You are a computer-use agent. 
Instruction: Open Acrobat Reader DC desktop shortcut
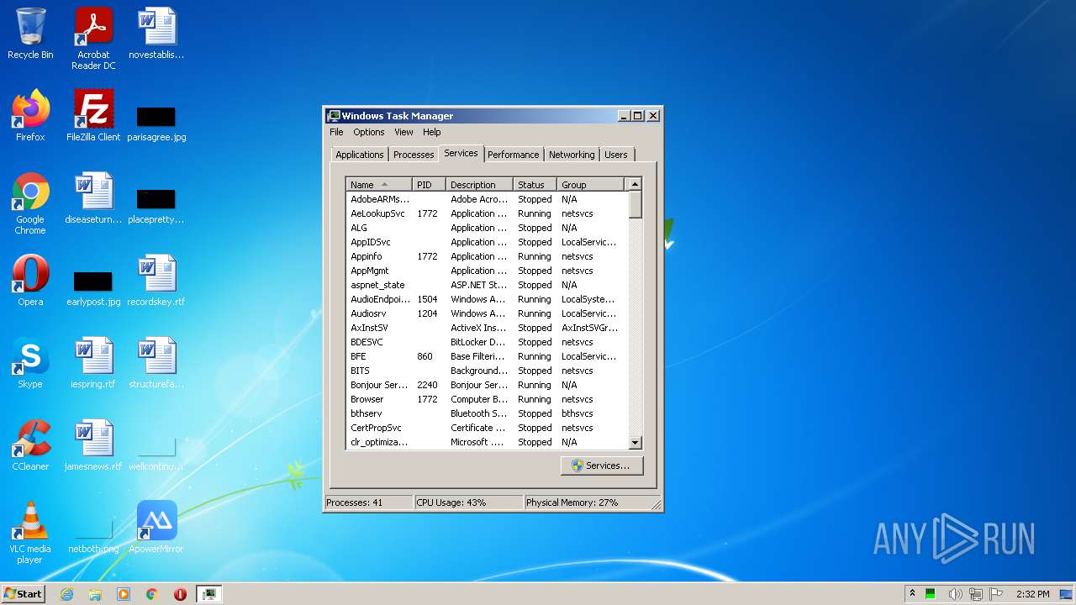[x=93, y=39]
